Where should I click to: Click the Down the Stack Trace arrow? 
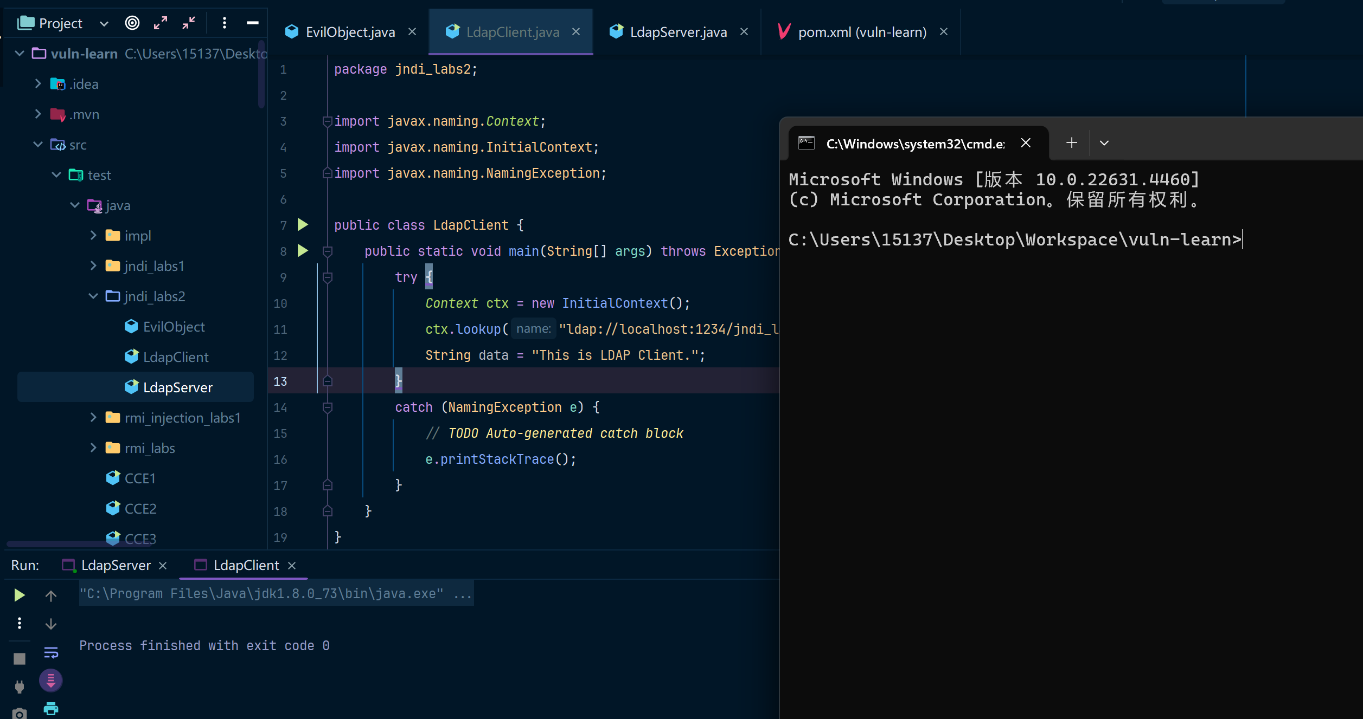click(51, 624)
